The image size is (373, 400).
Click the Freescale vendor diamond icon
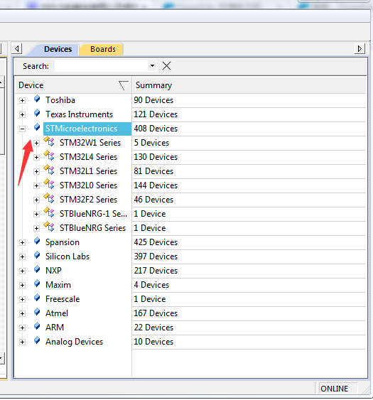tap(37, 298)
